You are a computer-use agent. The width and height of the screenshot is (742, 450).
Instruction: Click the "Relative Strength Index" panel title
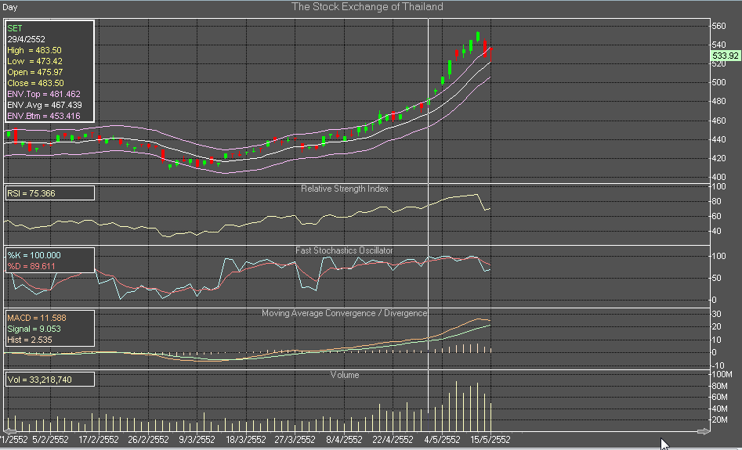[x=345, y=189]
